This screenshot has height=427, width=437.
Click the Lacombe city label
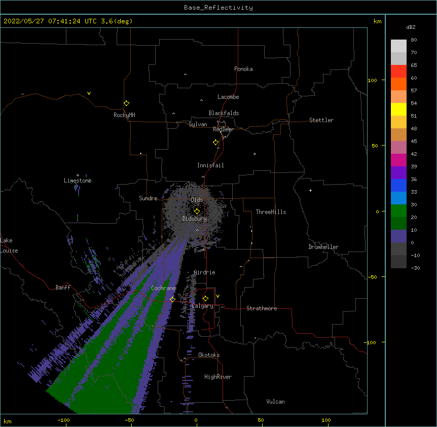(228, 97)
